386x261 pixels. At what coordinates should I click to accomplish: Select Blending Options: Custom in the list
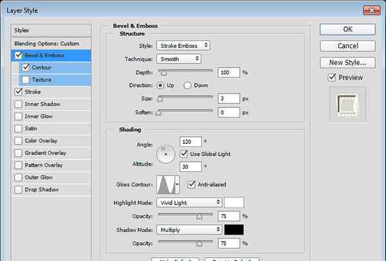(51, 43)
